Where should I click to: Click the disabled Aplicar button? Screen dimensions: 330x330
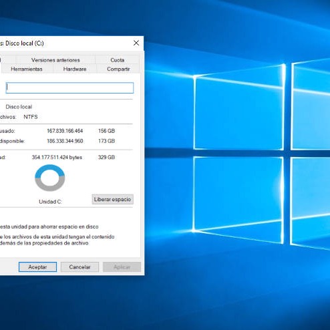(x=122, y=267)
